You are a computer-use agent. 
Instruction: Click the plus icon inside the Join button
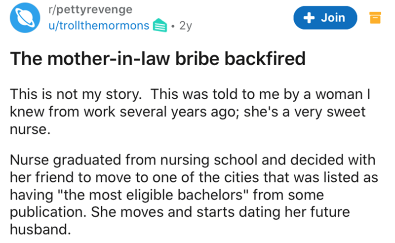tap(309, 18)
